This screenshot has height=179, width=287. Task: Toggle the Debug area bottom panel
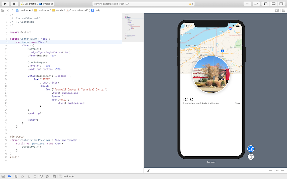[274, 4]
